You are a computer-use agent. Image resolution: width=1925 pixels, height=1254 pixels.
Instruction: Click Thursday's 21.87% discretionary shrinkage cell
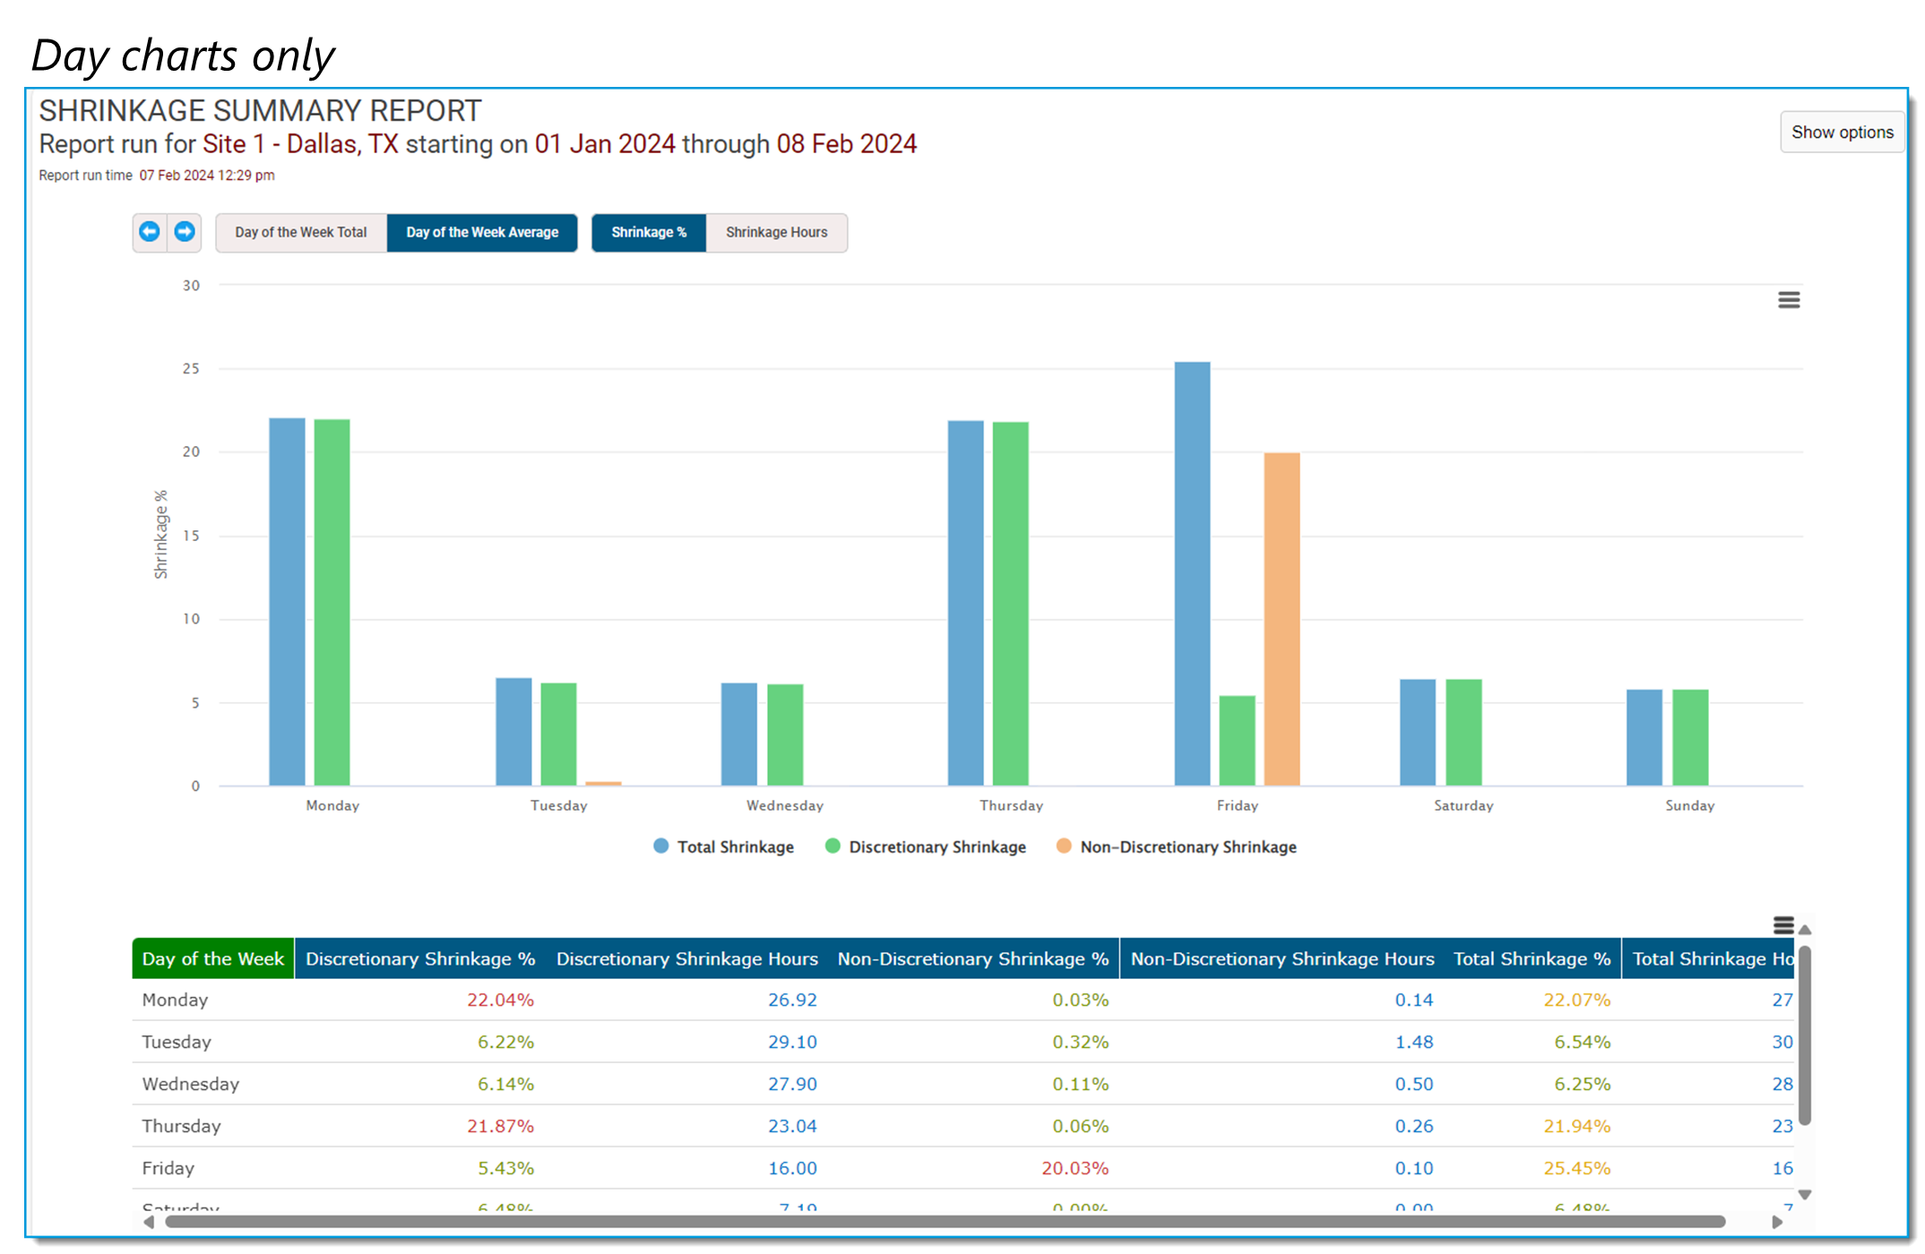(500, 1126)
